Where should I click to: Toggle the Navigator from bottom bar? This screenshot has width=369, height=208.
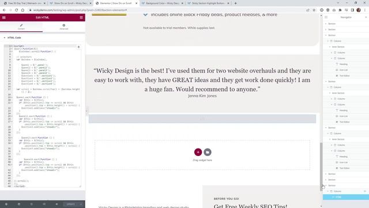point(19,204)
